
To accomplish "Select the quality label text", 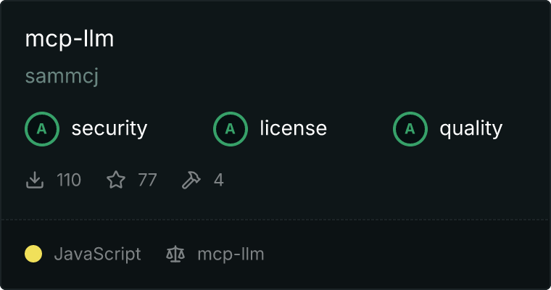I will (471, 128).
